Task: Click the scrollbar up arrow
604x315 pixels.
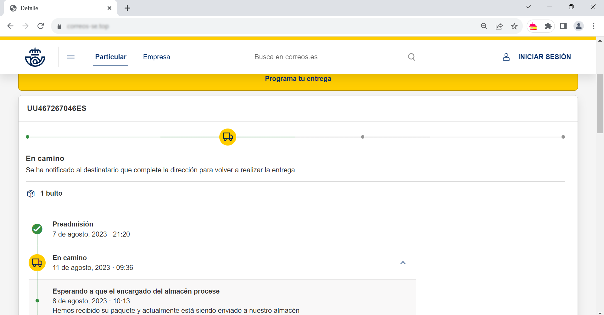Action: tap(600, 41)
